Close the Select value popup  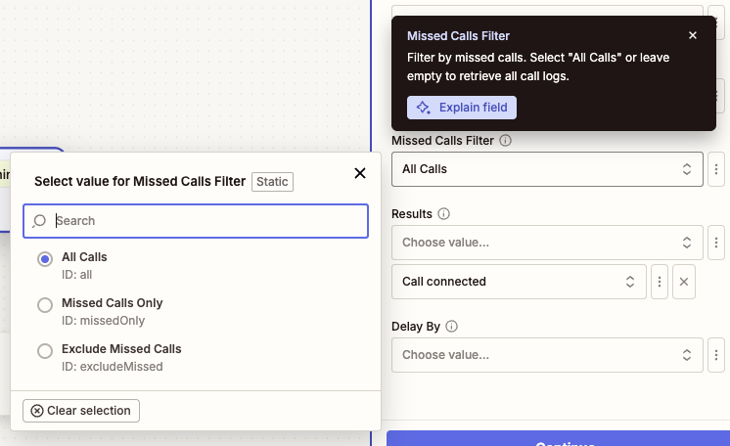pos(359,173)
